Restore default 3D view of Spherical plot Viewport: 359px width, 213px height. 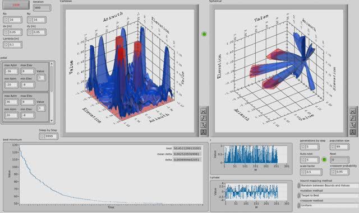[x=353, y=132]
